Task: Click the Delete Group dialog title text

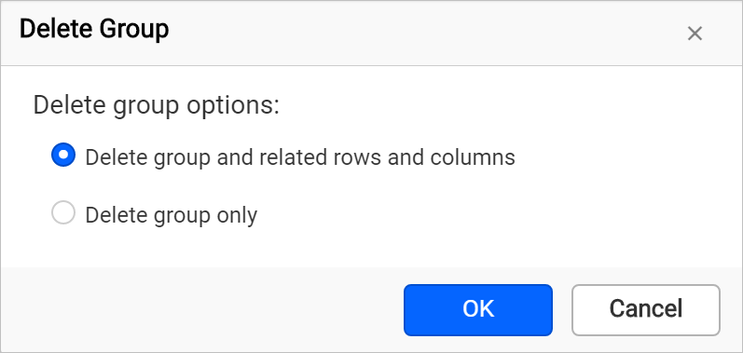Action: coord(94,29)
